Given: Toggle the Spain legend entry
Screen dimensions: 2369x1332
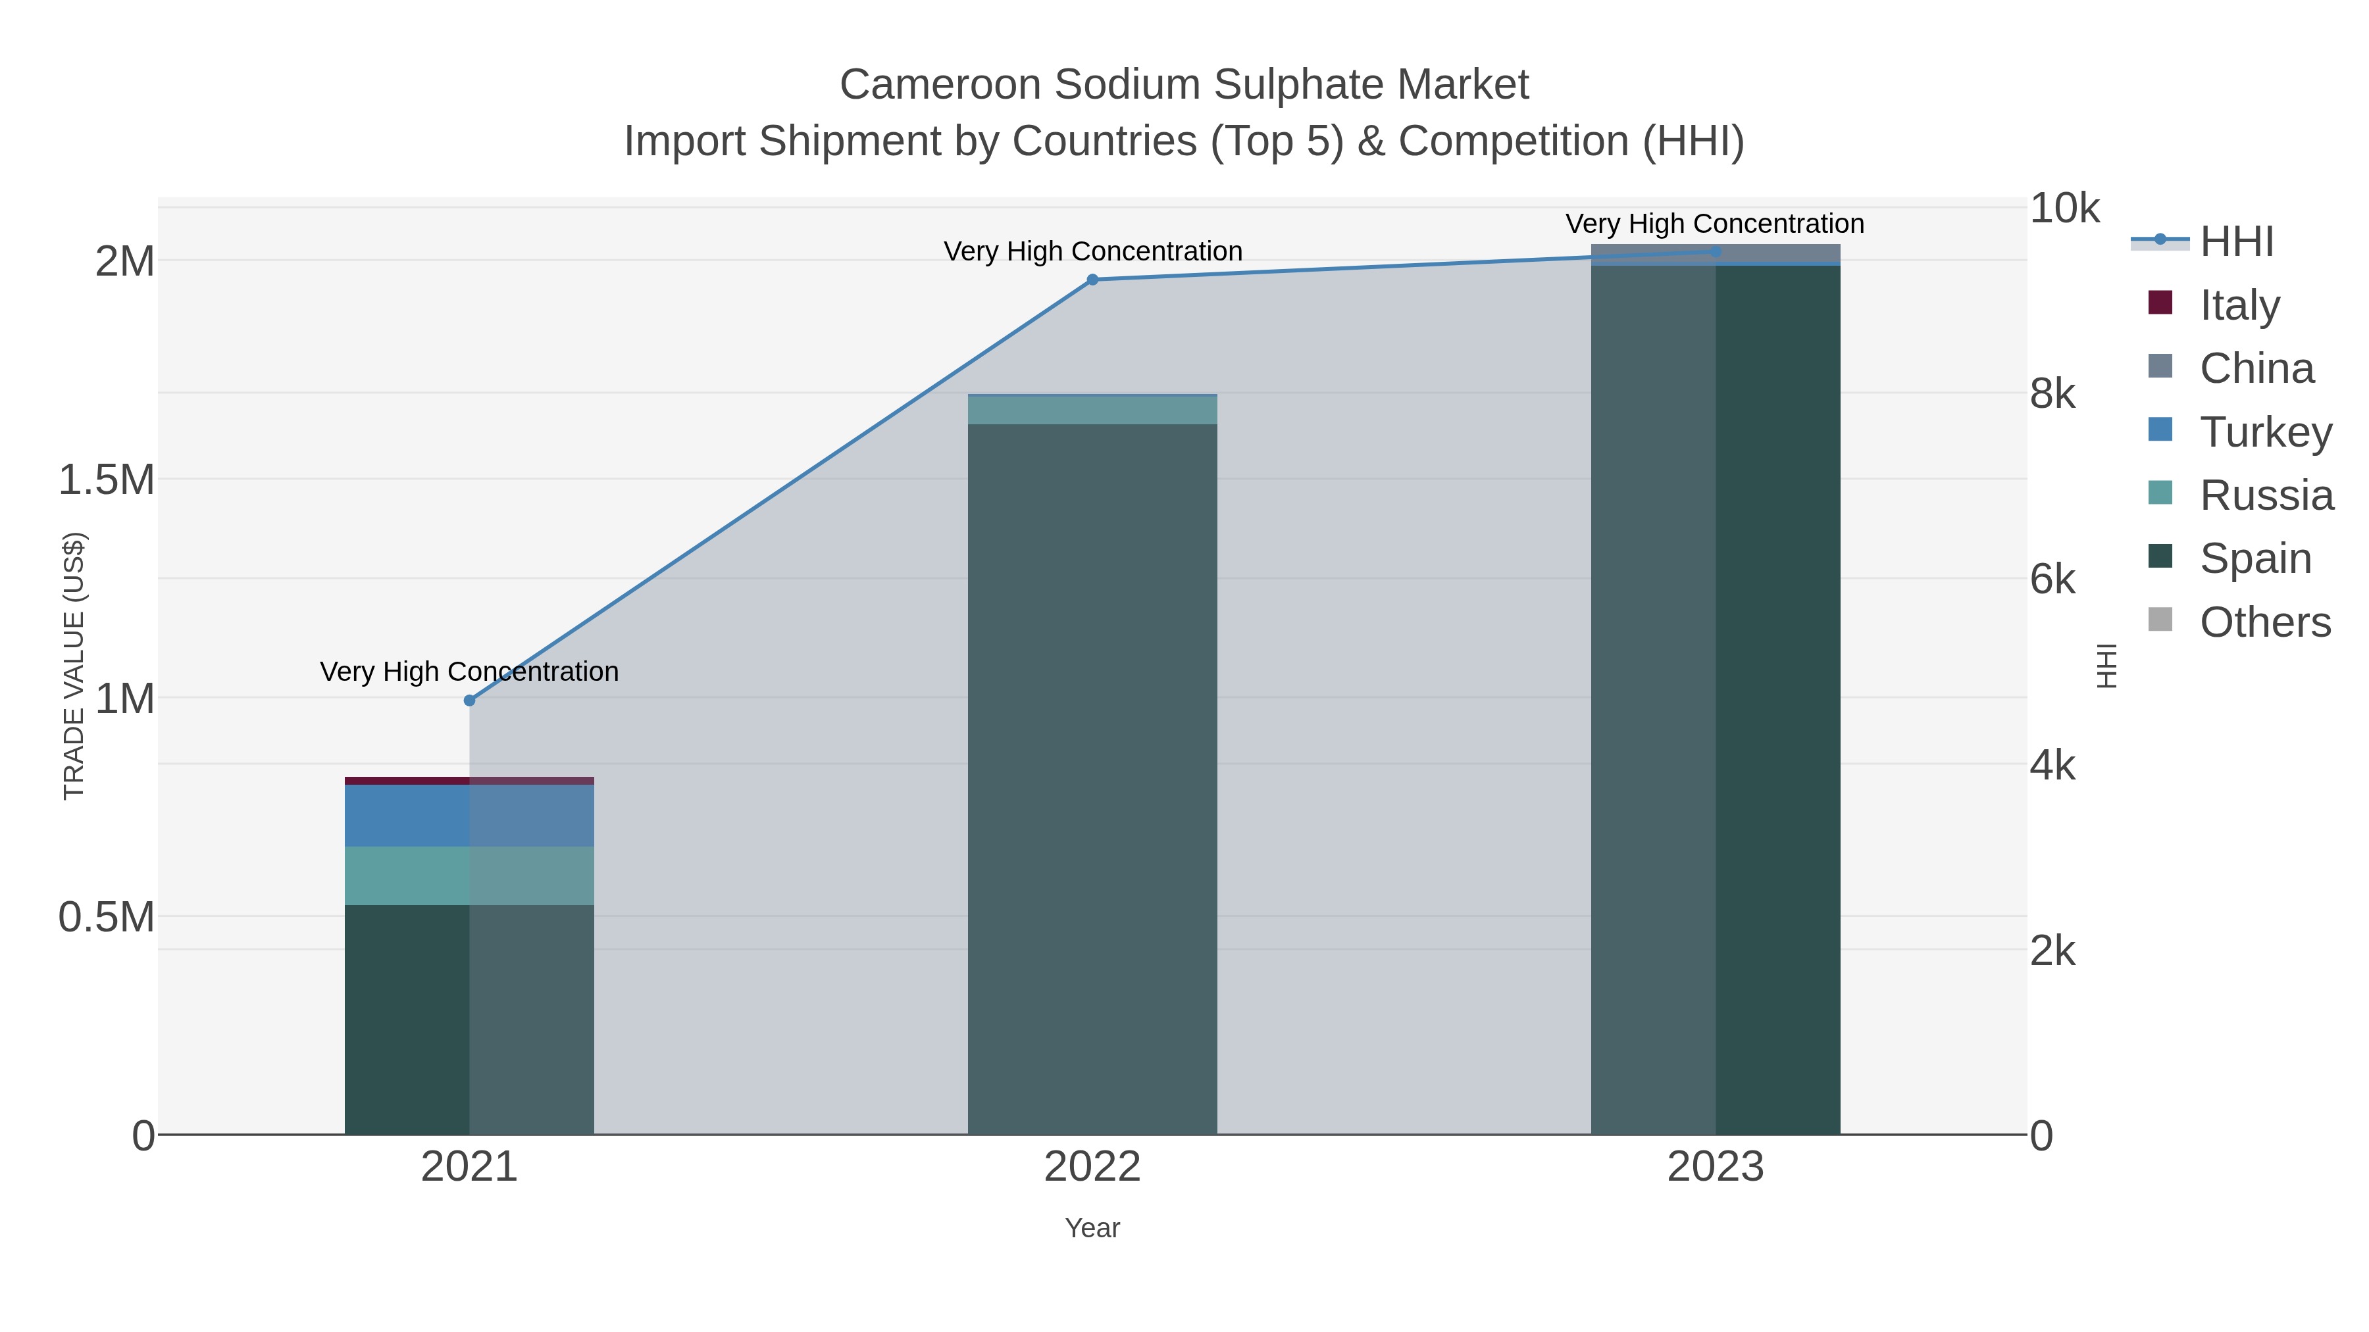Looking at the screenshot, I should click(x=2230, y=558).
